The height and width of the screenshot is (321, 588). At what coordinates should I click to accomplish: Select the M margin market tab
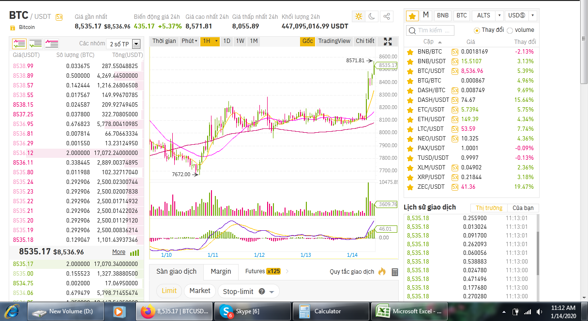click(426, 15)
